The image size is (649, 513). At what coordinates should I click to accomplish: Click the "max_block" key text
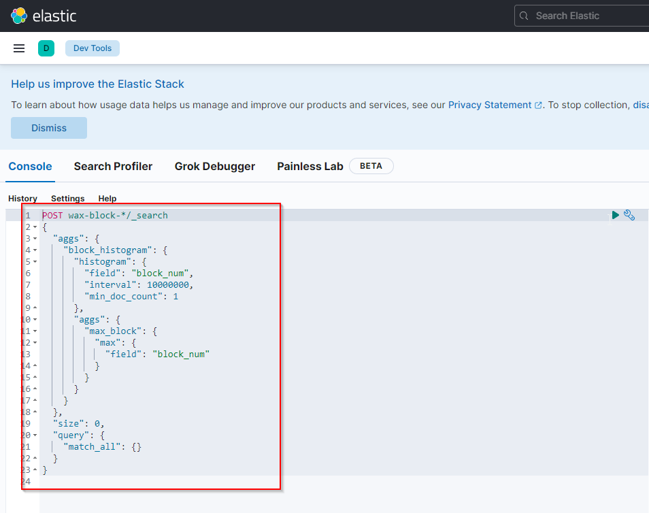(x=113, y=331)
